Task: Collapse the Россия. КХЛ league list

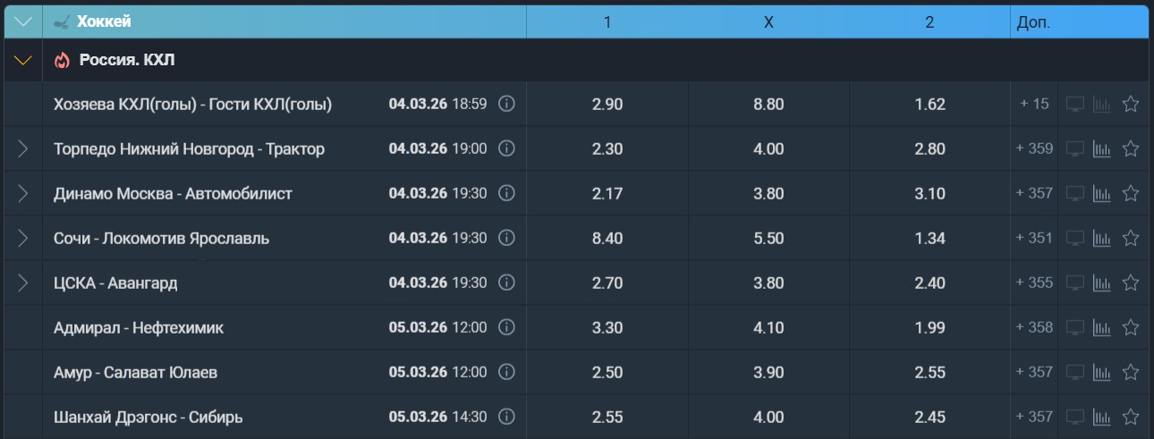Action: [23, 61]
